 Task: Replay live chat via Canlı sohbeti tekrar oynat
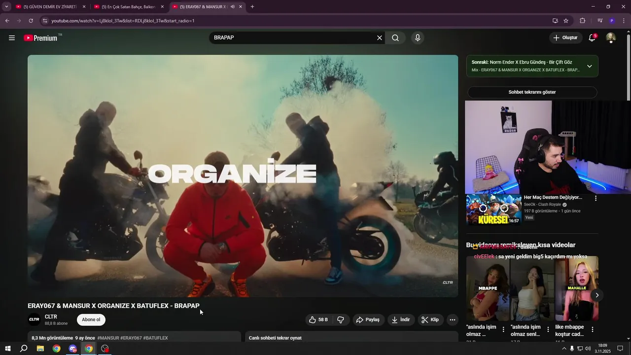[275, 338]
